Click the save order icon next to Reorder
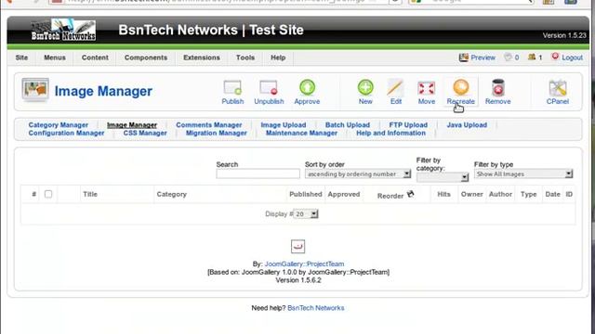Viewport: 595px width, 334px height. 411,194
